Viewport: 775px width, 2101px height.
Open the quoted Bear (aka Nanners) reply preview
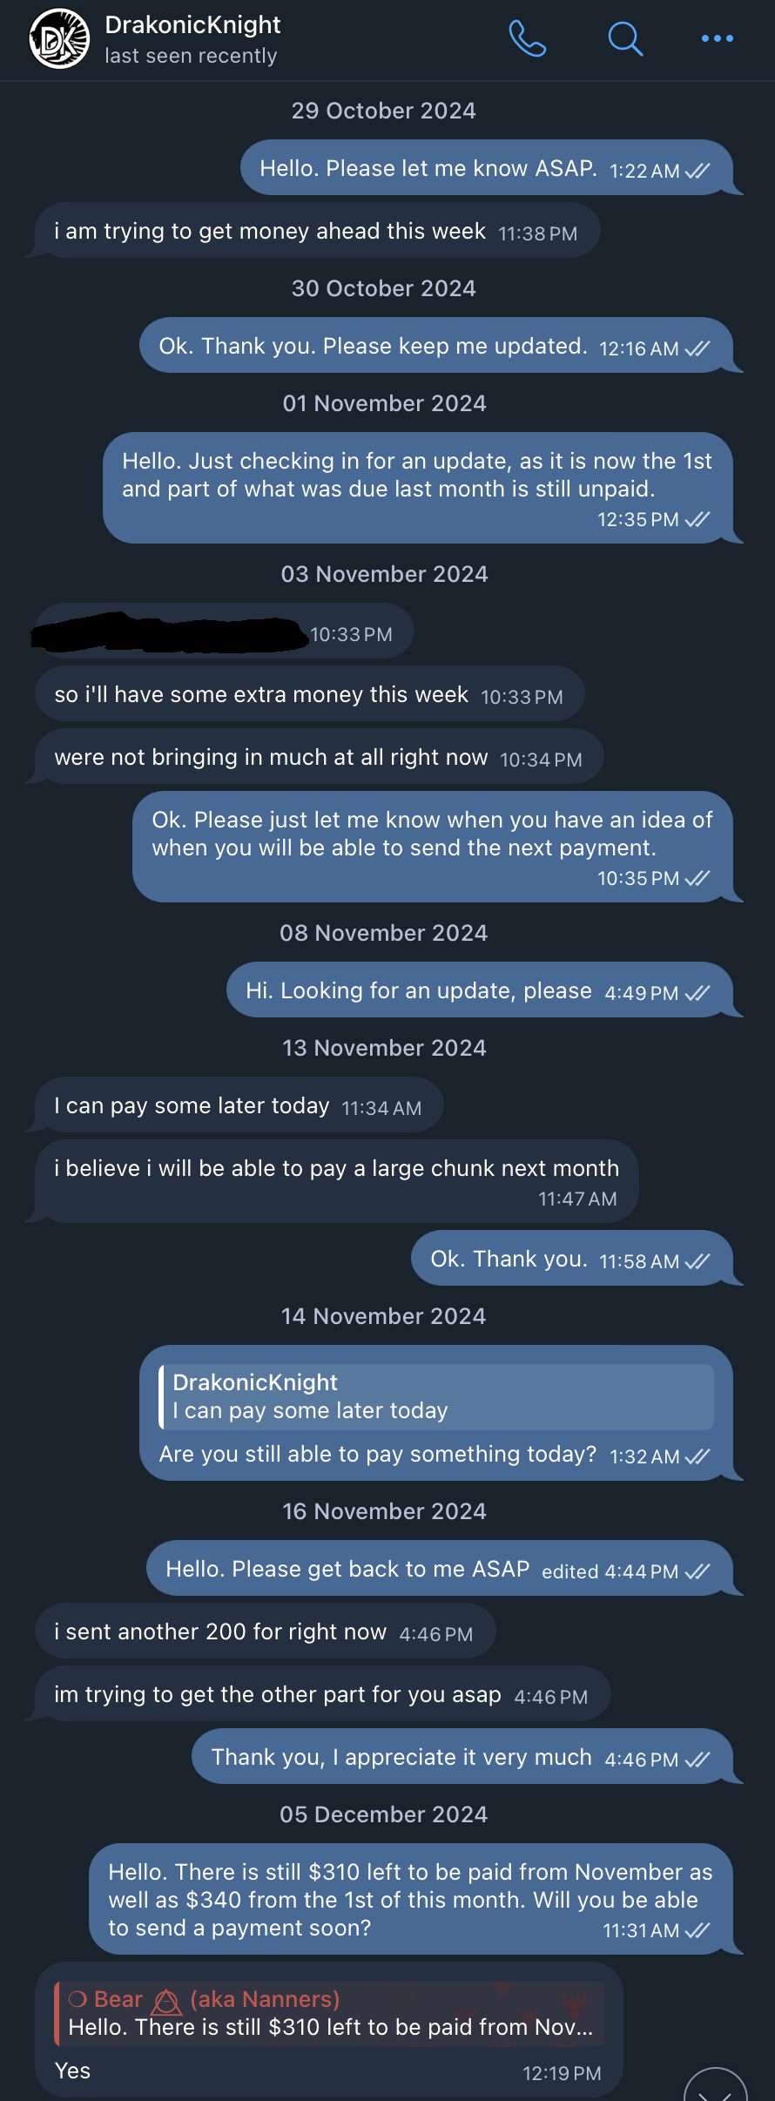pyautogui.click(x=329, y=2014)
